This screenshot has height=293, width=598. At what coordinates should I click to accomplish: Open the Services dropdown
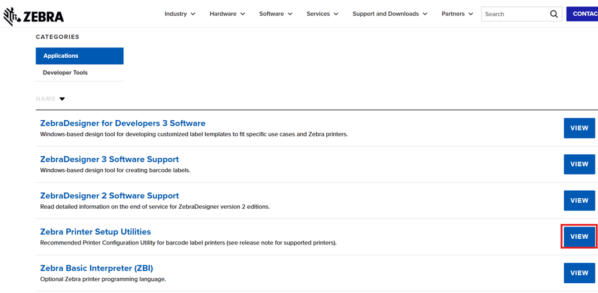(322, 14)
